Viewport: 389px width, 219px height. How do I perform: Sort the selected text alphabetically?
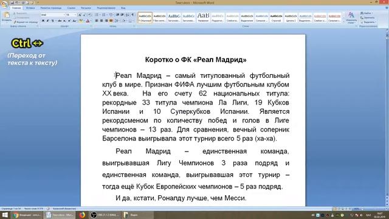[x=127, y=15]
